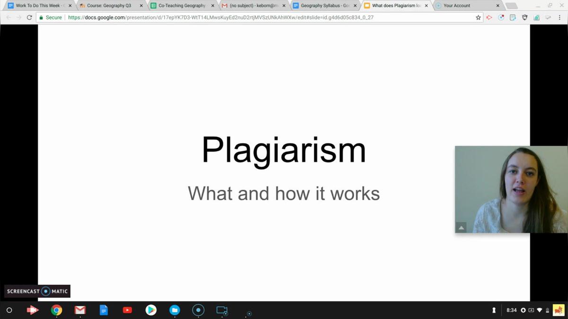Open the Chrome three-dot menu
The height and width of the screenshot is (319, 568).
pyautogui.click(x=560, y=18)
